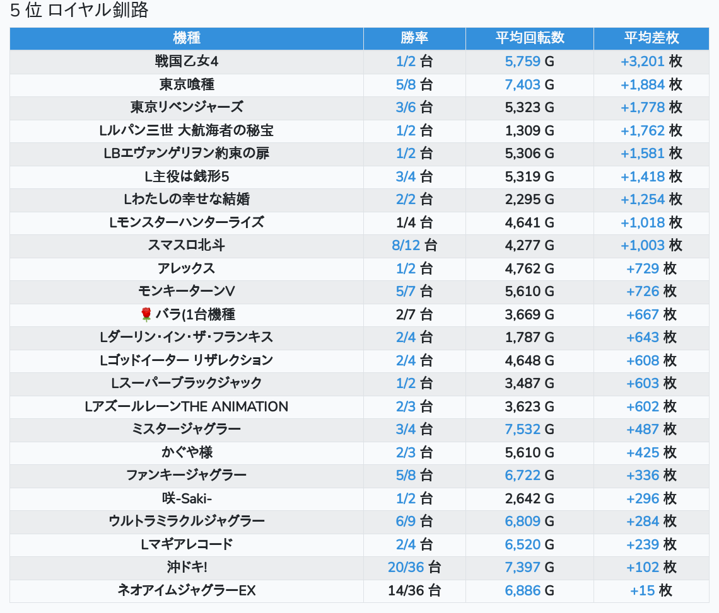Click the 平均回転数 column header

(x=529, y=38)
